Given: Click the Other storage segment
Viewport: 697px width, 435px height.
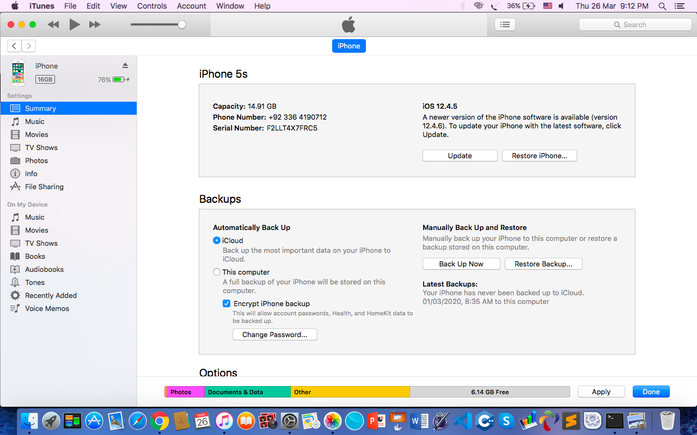Looking at the screenshot, I should pyautogui.click(x=350, y=391).
